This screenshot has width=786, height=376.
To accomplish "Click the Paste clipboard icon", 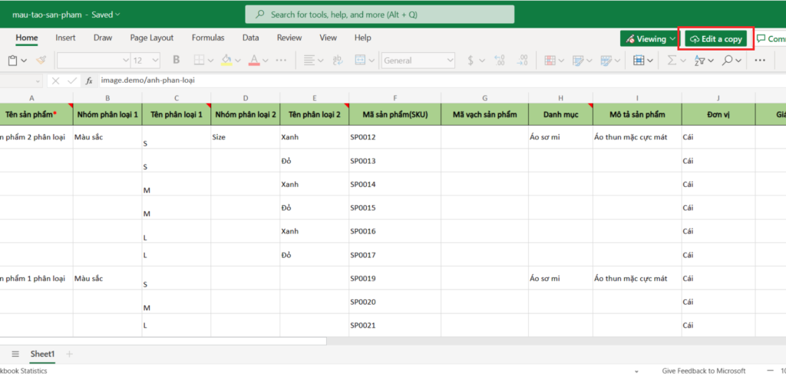I will click(x=12, y=60).
